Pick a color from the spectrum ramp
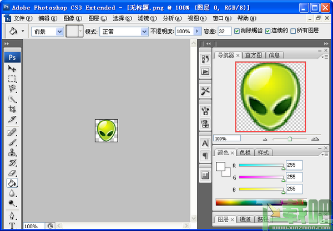The height and width of the screenshot is (231, 333). click(261, 202)
